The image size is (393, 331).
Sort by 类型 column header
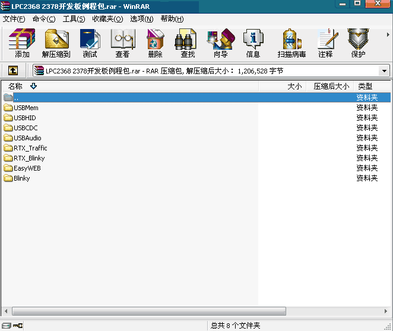click(372, 86)
